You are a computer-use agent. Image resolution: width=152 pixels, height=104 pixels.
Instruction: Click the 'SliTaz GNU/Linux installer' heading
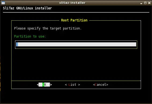point(27,8)
